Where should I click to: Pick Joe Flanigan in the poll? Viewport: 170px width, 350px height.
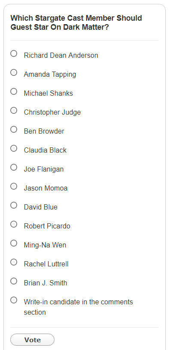pyautogui.click(x=14, y=167)
